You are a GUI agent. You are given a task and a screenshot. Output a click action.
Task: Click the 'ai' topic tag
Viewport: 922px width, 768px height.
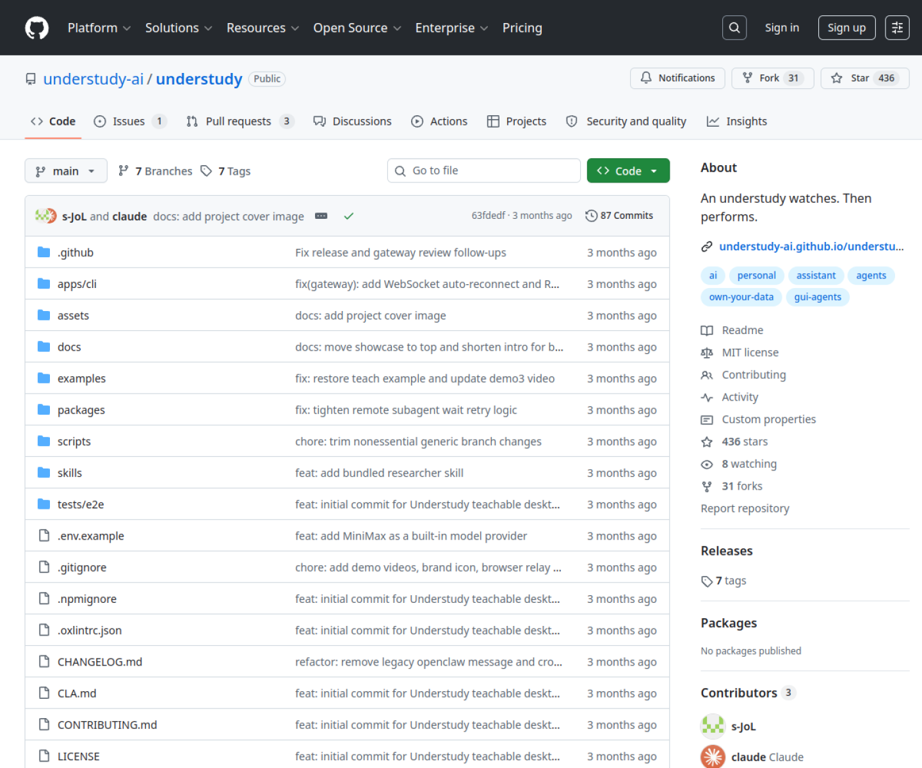pyautogui.click(x=713, y=275)
